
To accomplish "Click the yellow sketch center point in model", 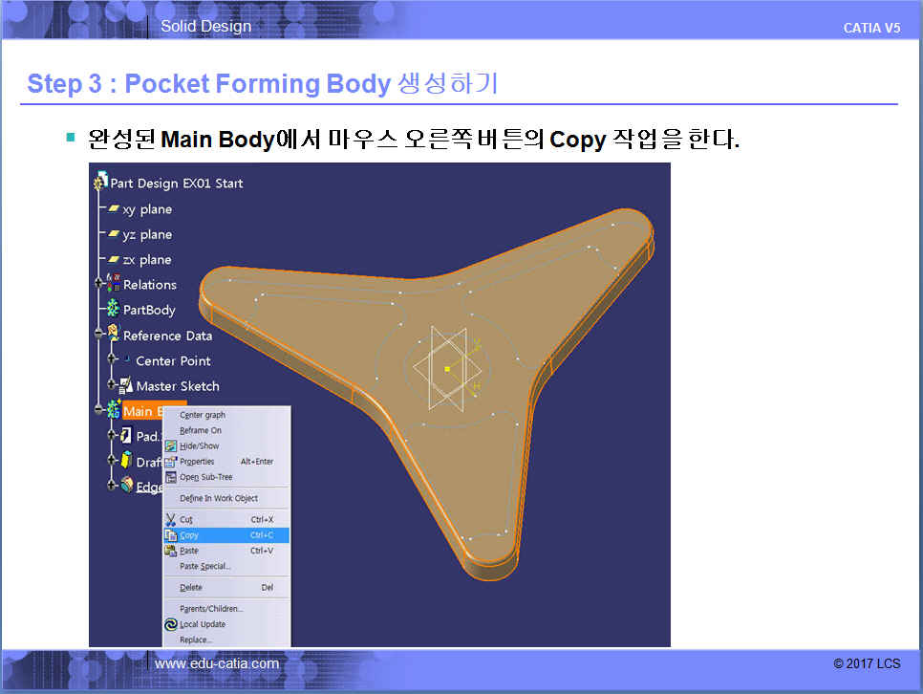I will pos(447,368).
